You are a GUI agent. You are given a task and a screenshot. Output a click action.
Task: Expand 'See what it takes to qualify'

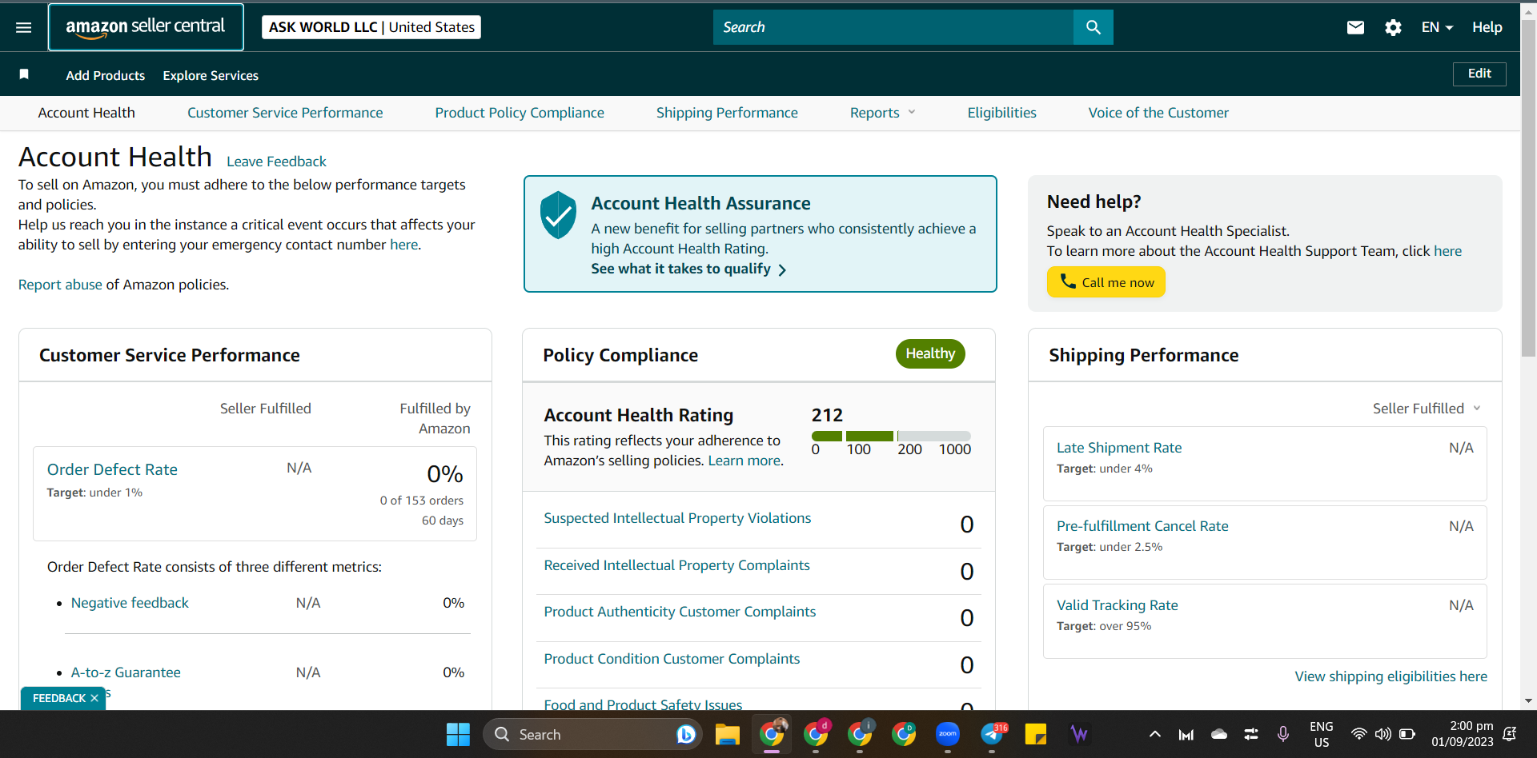688,269
